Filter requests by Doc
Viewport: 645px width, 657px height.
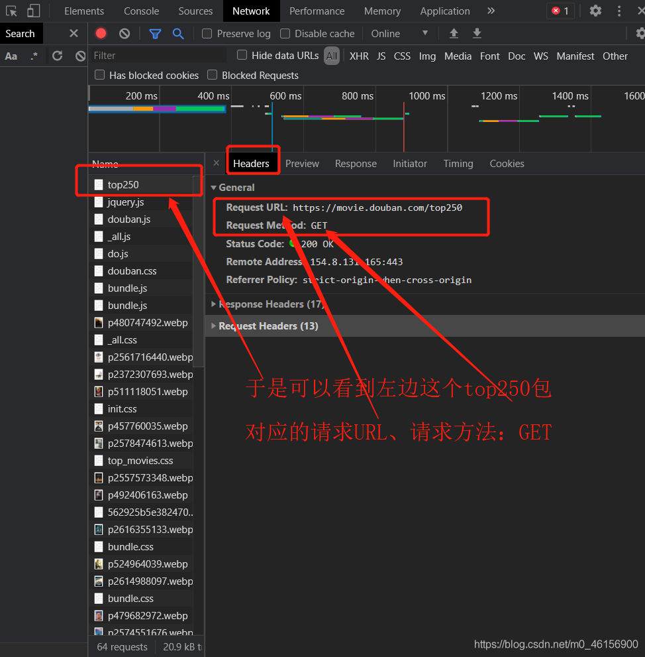[517, 56]
